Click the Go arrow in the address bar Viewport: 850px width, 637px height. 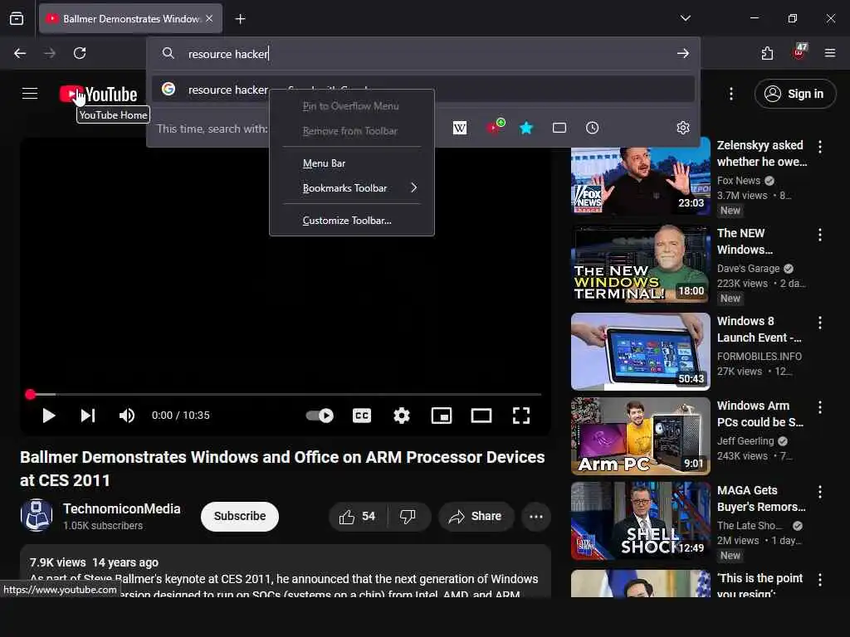click(682, 53)
